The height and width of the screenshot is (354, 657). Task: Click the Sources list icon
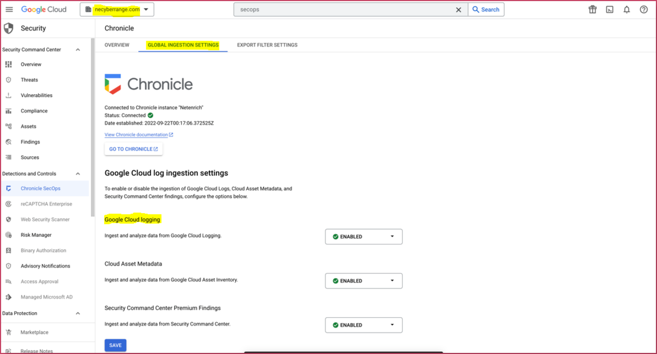point(8,157)
